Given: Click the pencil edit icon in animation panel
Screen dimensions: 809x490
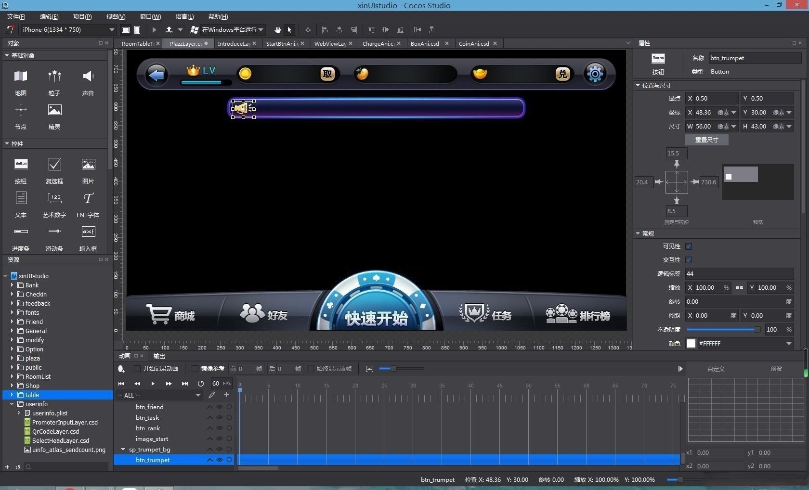Looking at the screenshot, I should (x=212, y=395).
